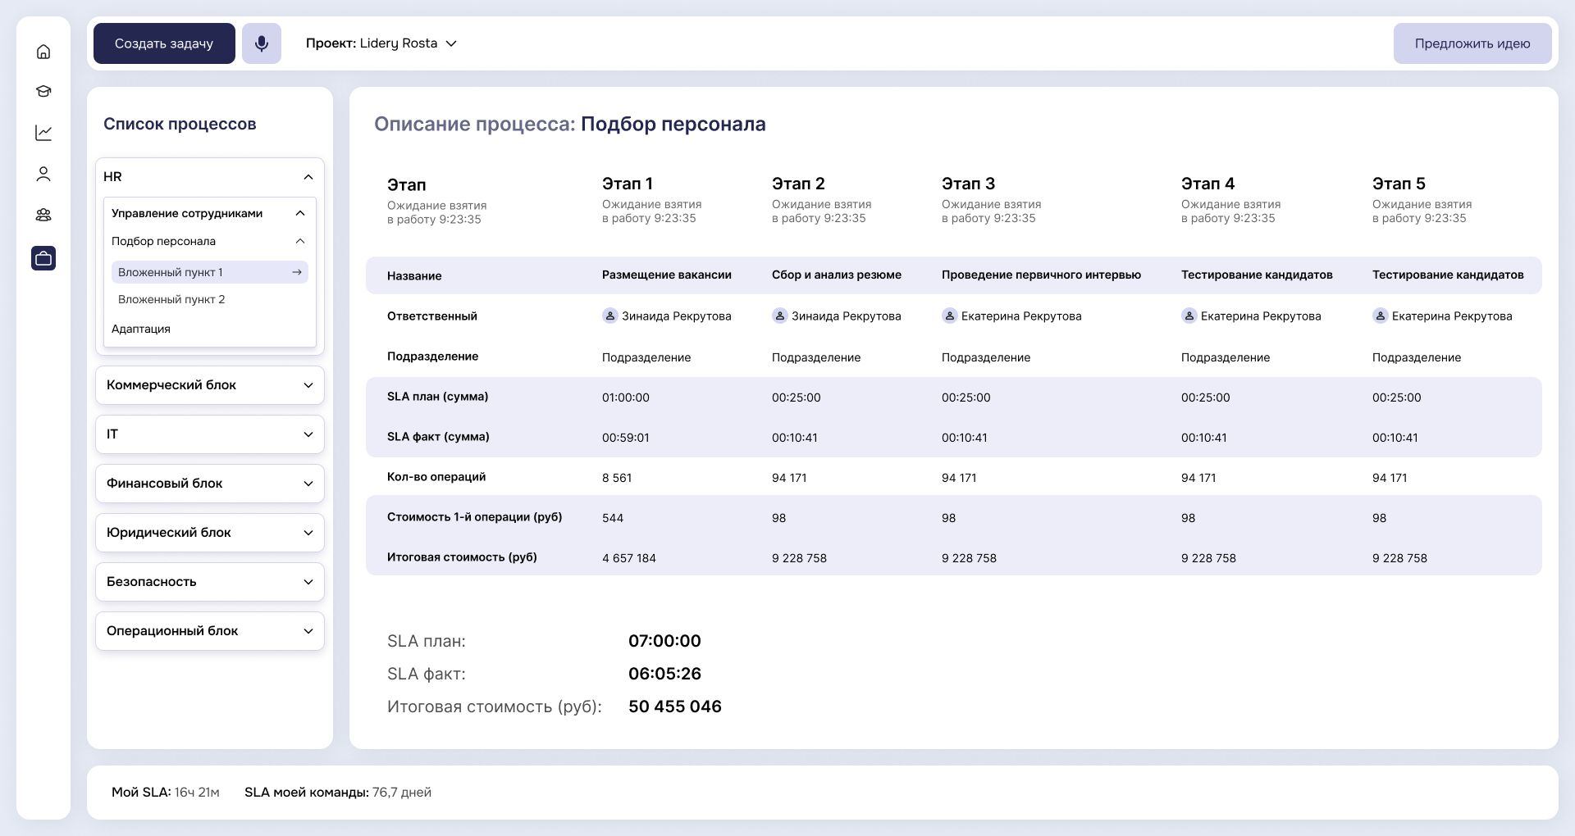Collapse Управление сотрудниками subsection
Screen dimensions: 1575x836
pos(299,213)
